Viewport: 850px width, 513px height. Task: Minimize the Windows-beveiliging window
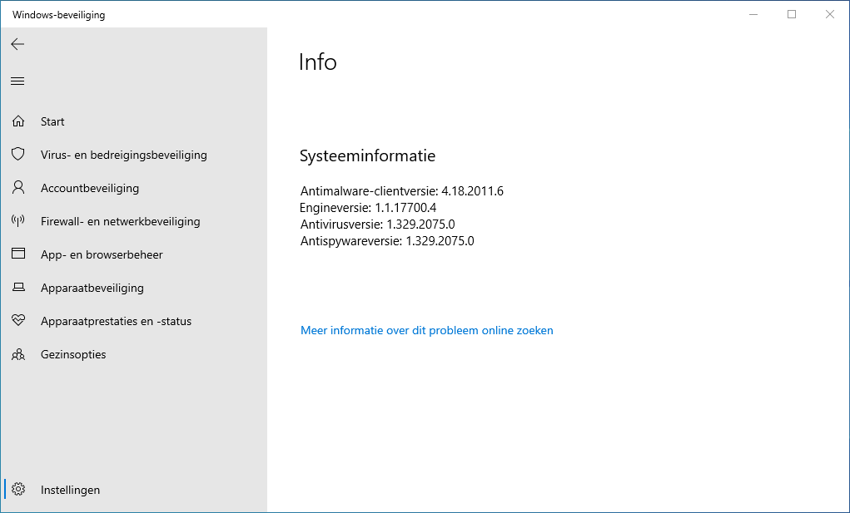click(x=753, y=14)
